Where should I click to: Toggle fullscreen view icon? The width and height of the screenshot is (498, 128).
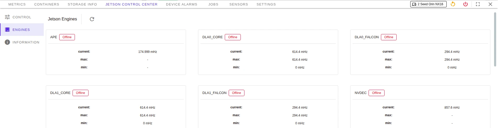coord(478,4)
